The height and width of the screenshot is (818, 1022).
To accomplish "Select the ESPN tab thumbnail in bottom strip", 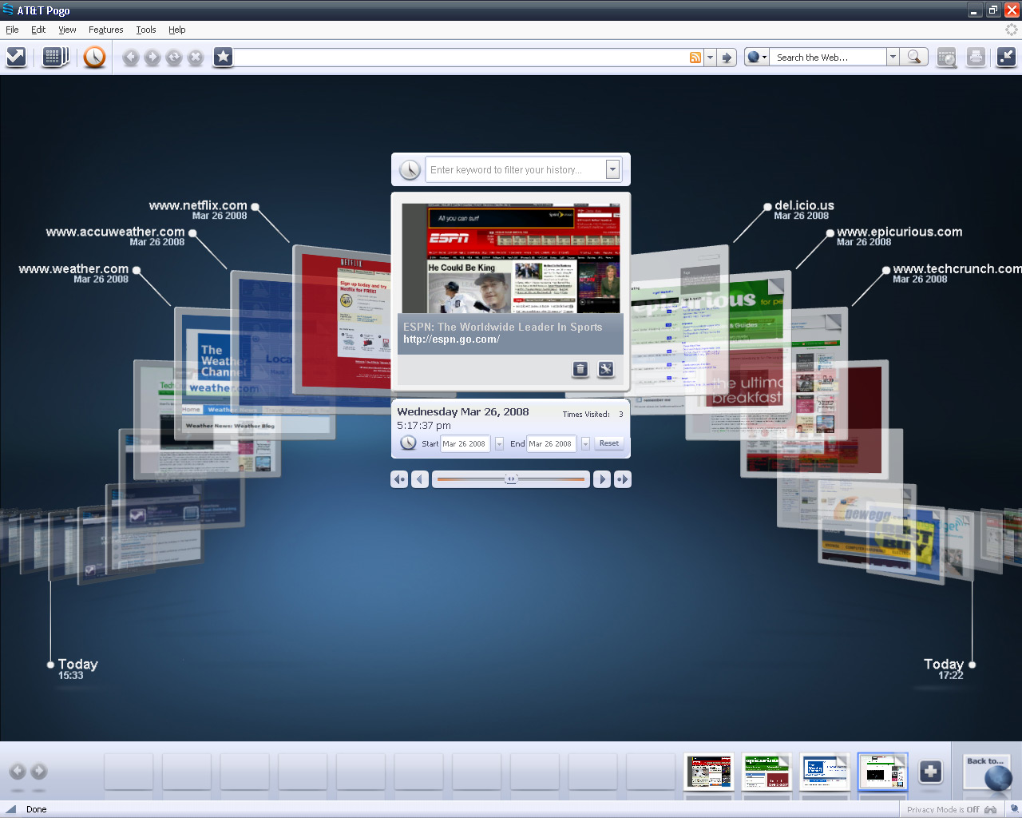I will (x=708, y=772).
